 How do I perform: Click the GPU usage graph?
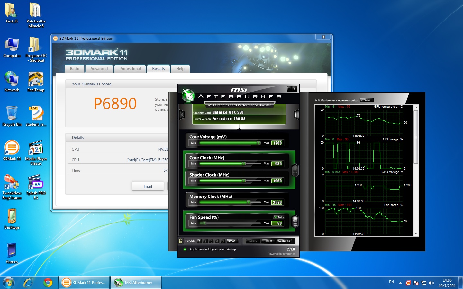point(364,155)
